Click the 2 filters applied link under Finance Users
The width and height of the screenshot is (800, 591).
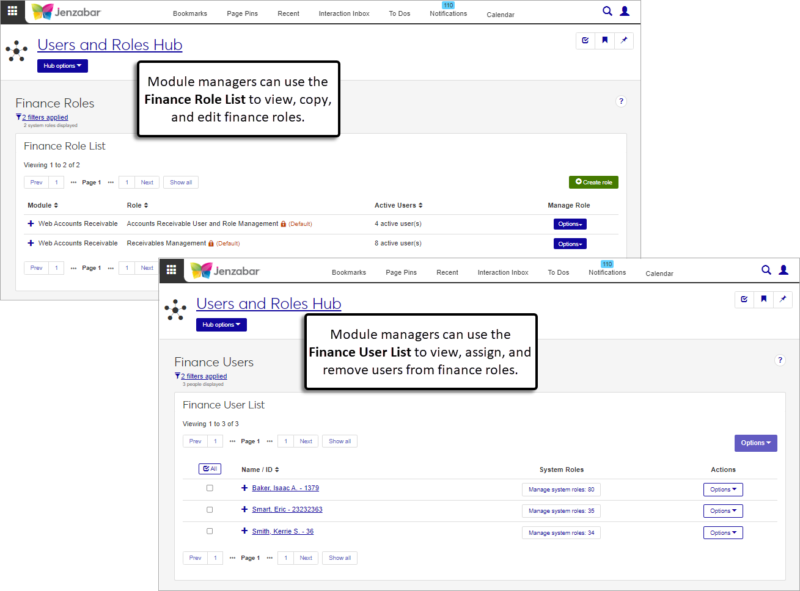tap(204, 376)
